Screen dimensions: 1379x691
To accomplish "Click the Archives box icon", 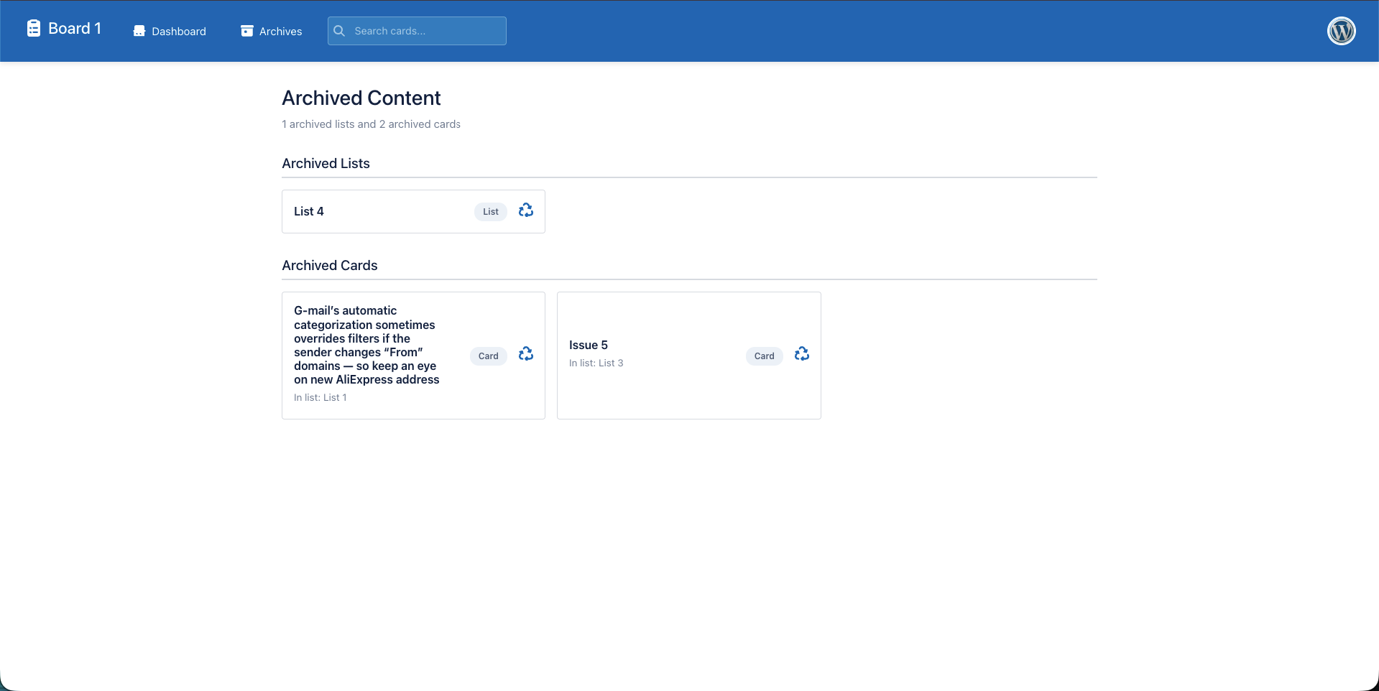I will (x=246, y=30).
